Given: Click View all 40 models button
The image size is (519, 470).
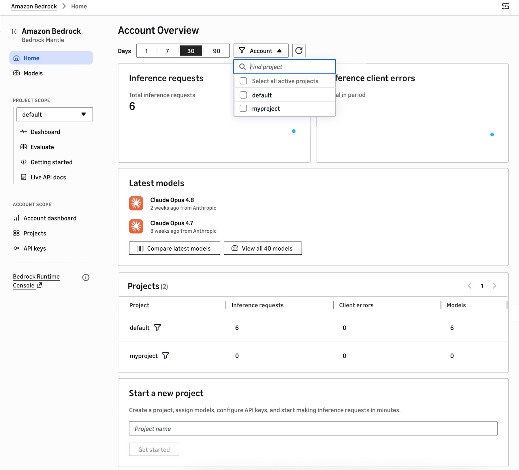Looking at the screenshot, I should click(x=263, y=248).
